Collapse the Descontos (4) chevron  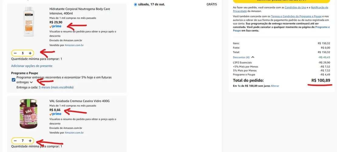tap(253, 57)
